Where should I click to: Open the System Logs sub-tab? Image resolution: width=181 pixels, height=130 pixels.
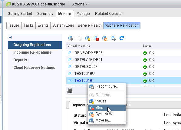[63, 25]
